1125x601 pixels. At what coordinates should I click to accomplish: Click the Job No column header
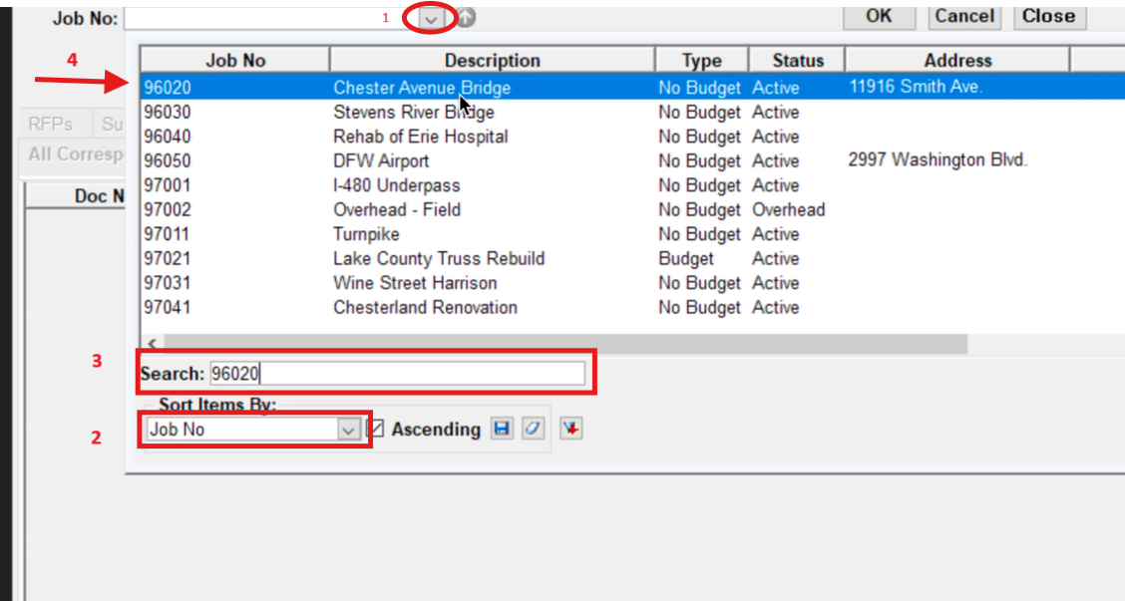pyautogui.click(x=235, y=60)
